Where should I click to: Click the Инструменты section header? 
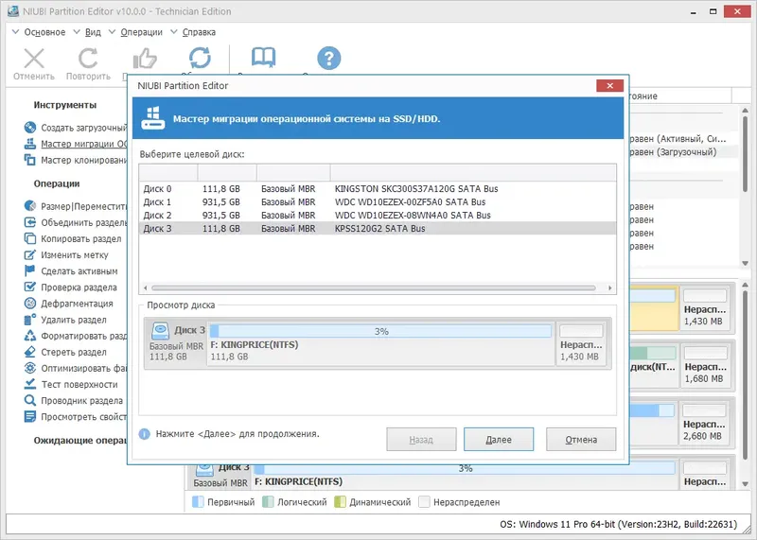point(64,105)
